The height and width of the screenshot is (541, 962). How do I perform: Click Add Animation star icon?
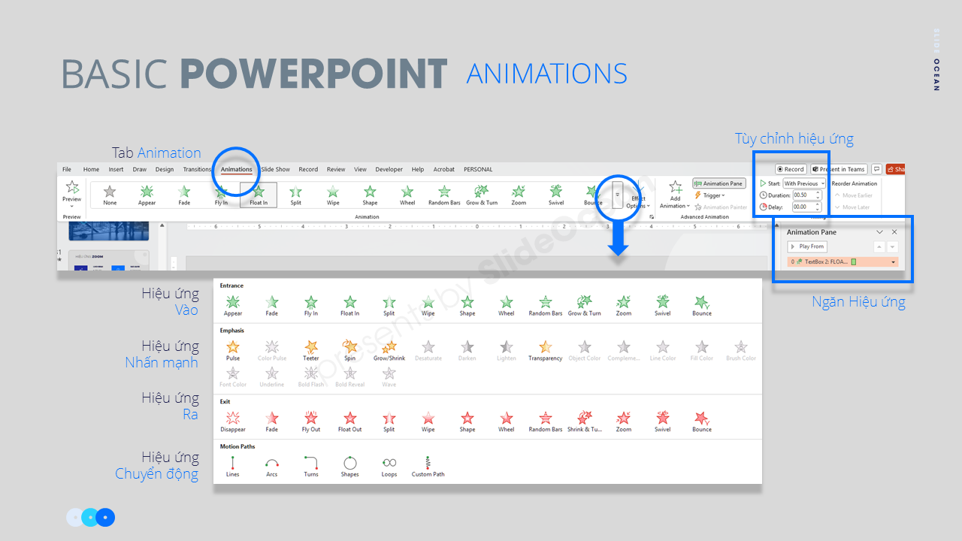click(x=675, y=188)
